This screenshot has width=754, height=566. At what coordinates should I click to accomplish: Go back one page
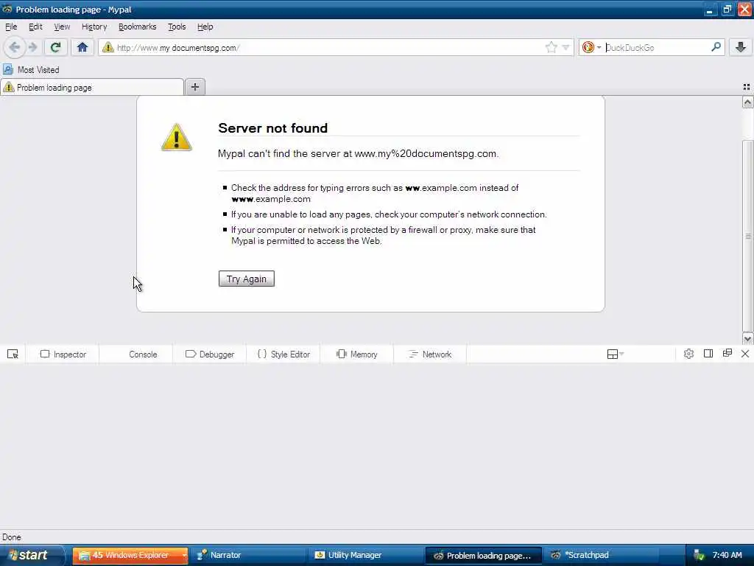tap(14, 47)
